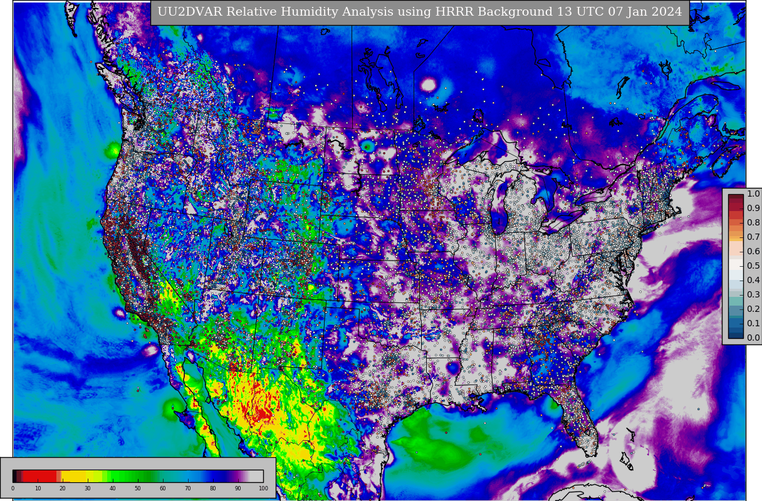Click the 70 label on humidity colorbar
762x501 pixels.
188,488
